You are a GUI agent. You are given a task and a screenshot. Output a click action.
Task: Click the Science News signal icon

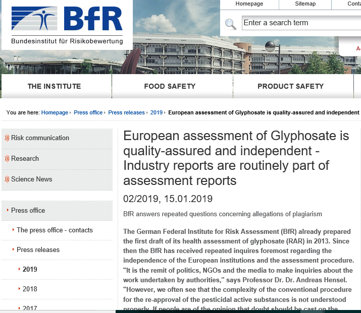pos(7,179)
